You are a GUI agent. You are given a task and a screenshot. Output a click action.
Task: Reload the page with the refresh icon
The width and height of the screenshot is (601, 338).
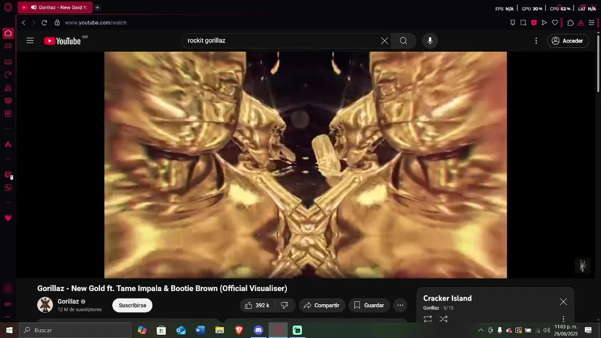(x=44, y=23)
